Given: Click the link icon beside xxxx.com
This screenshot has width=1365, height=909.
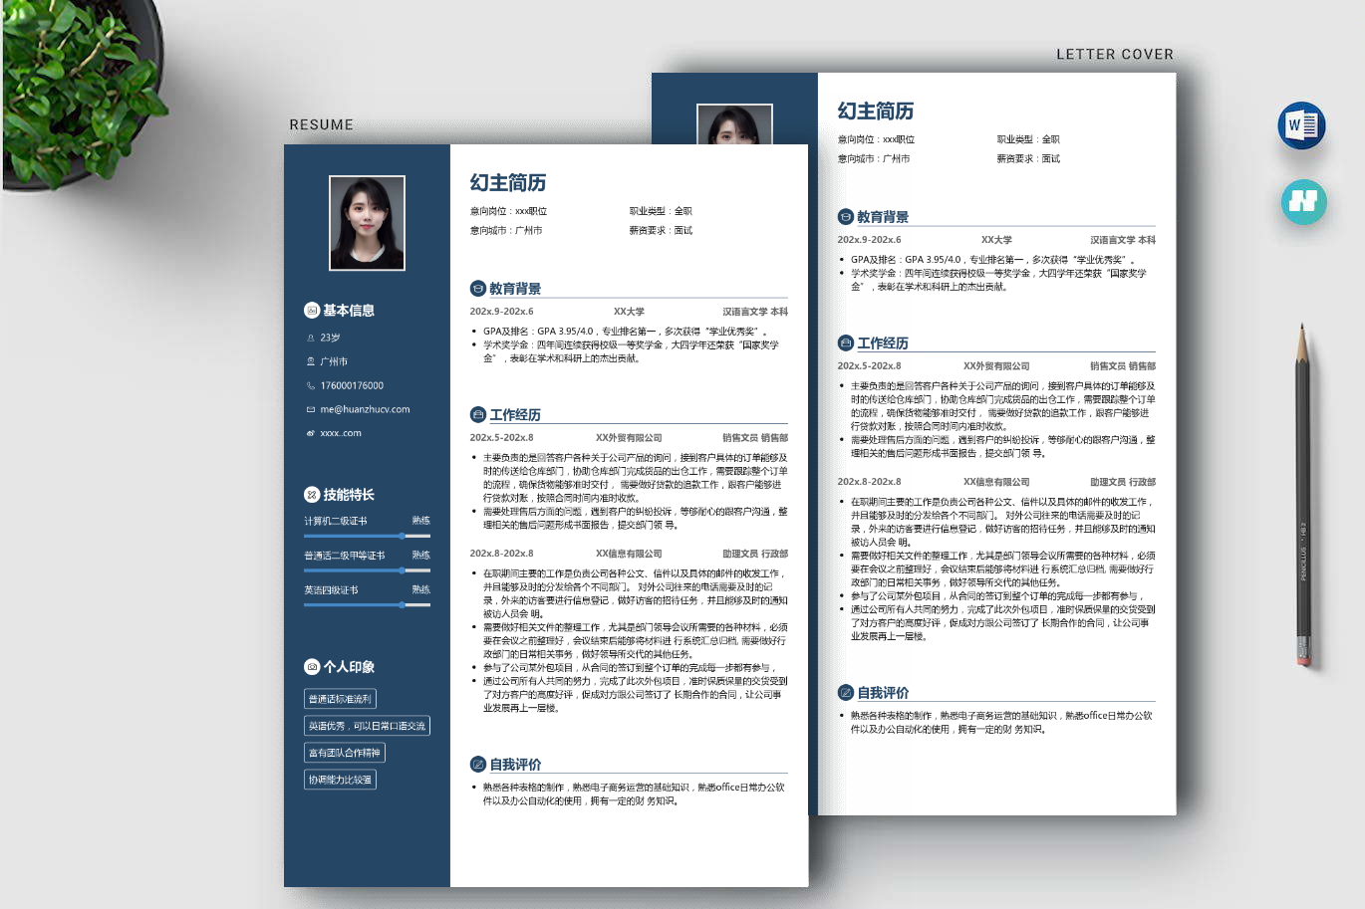Looking at the screenshot, I should pyautogui.click(x=311, y=434).
